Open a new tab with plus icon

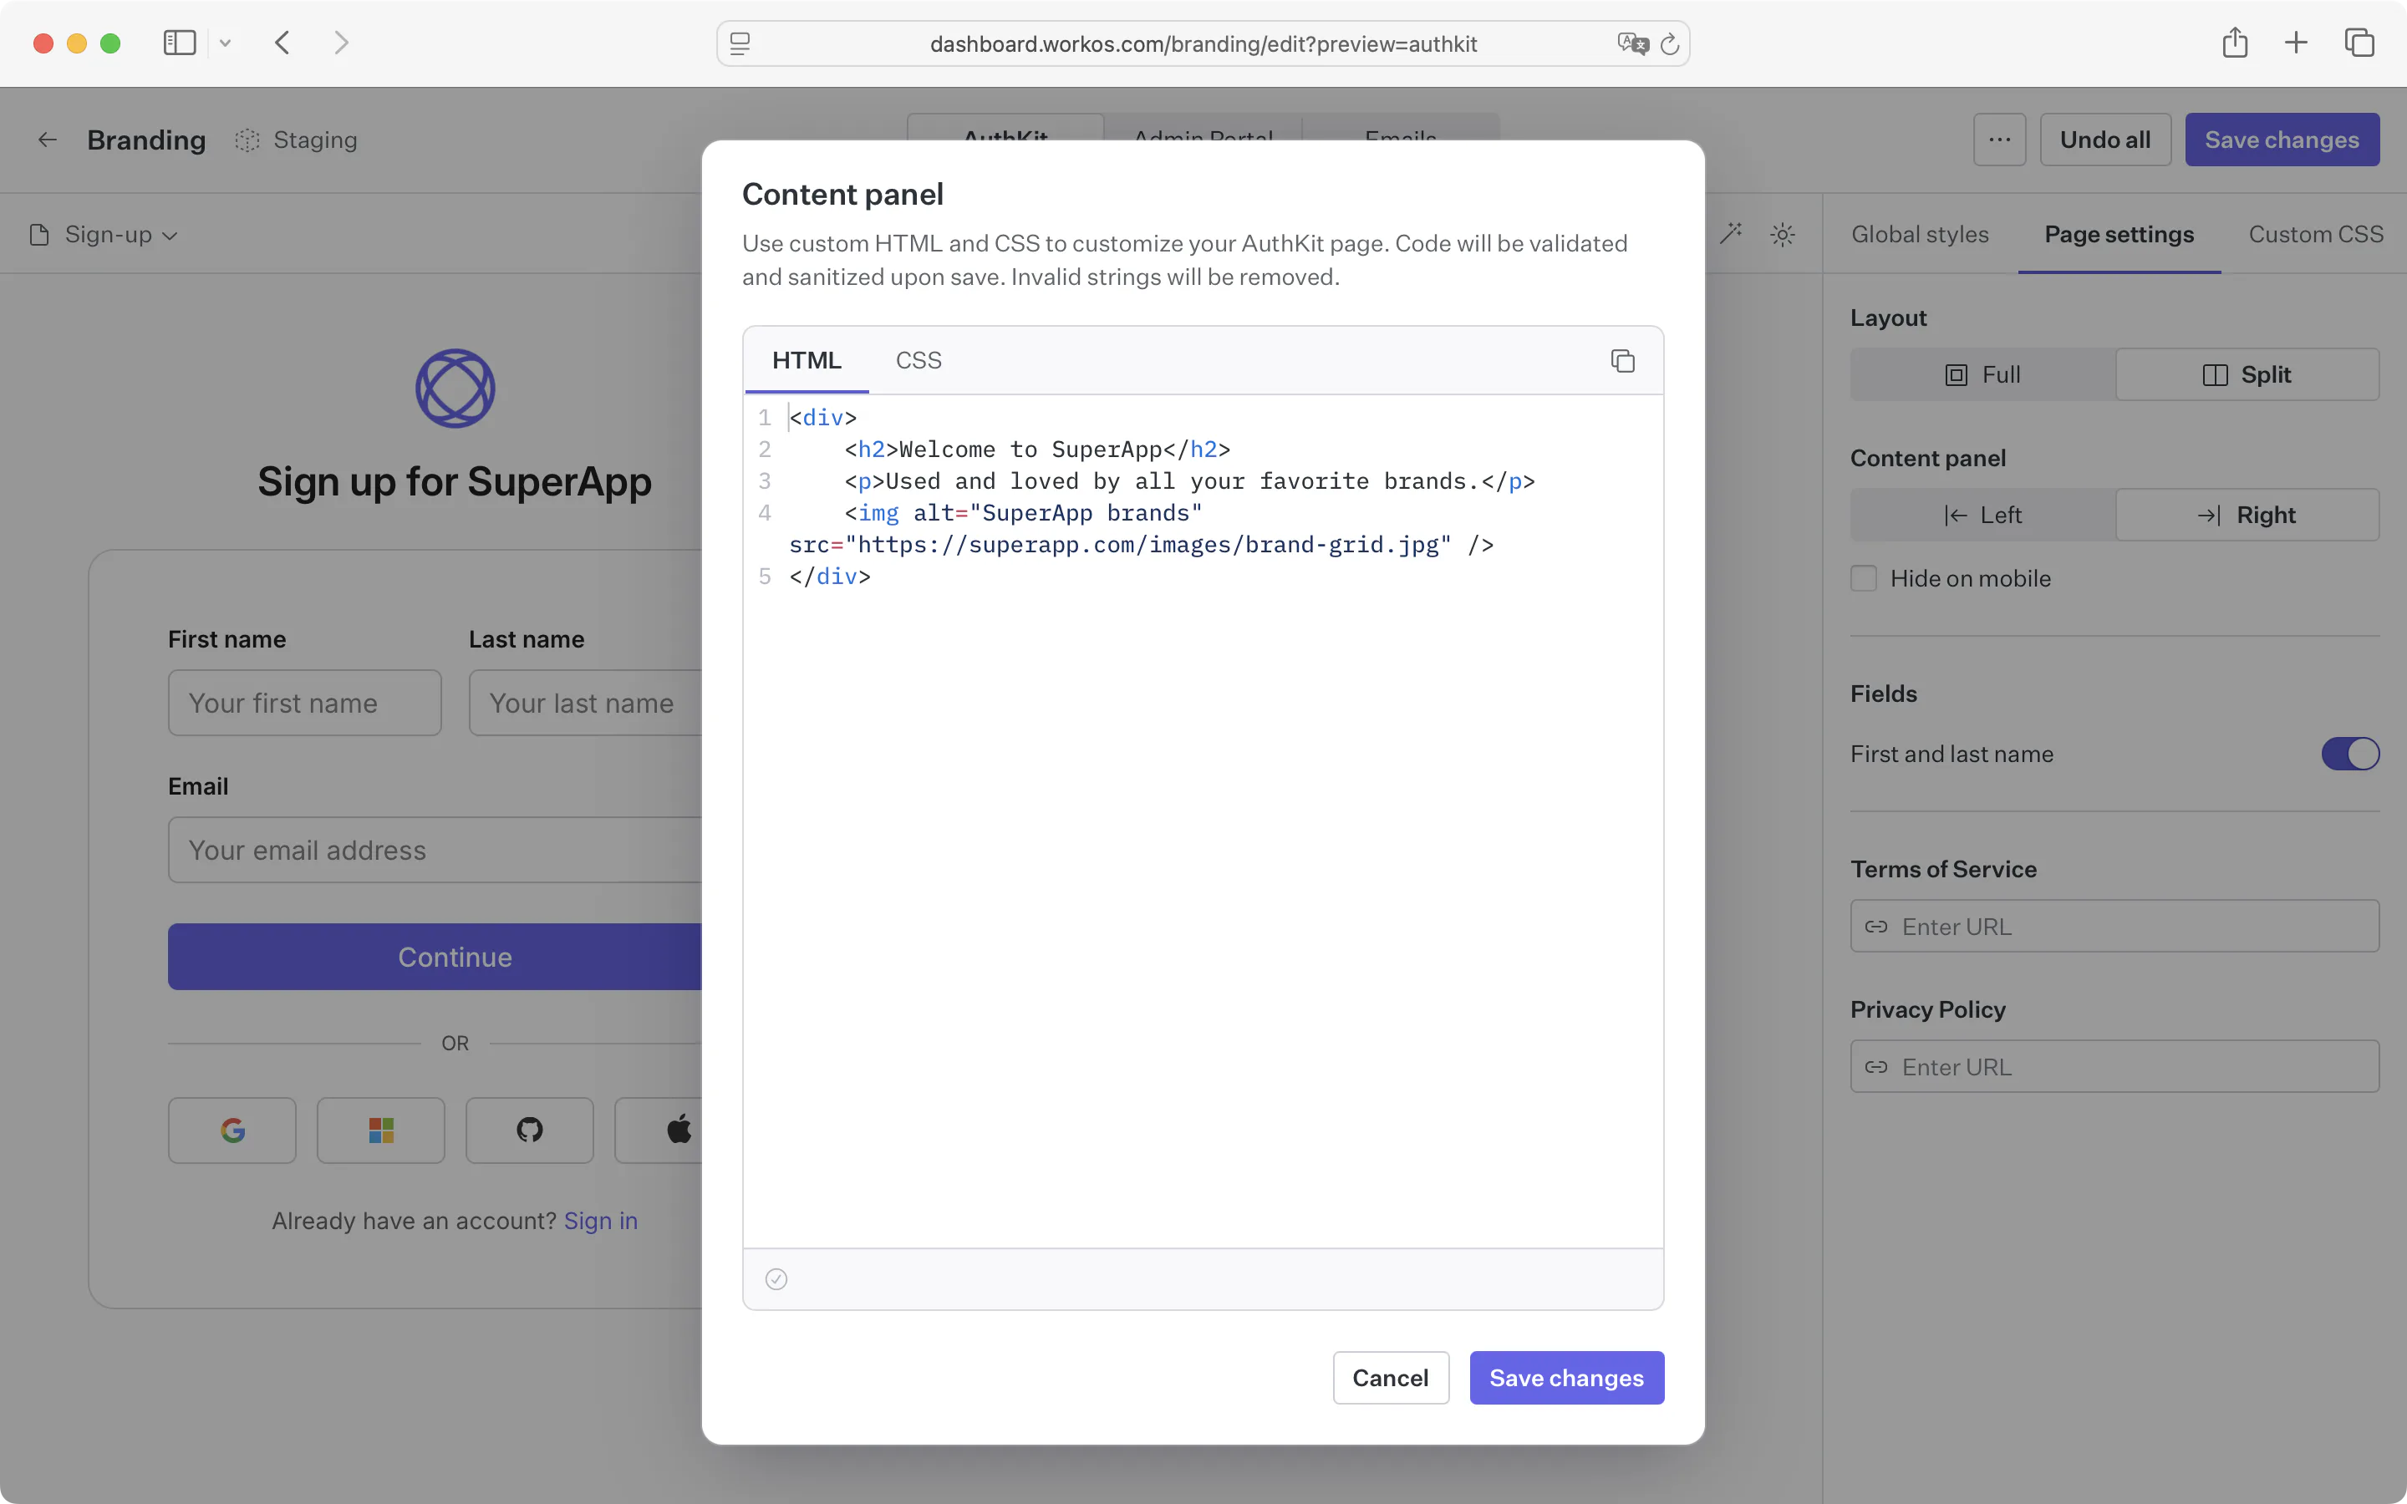(x=2296, y=43)
